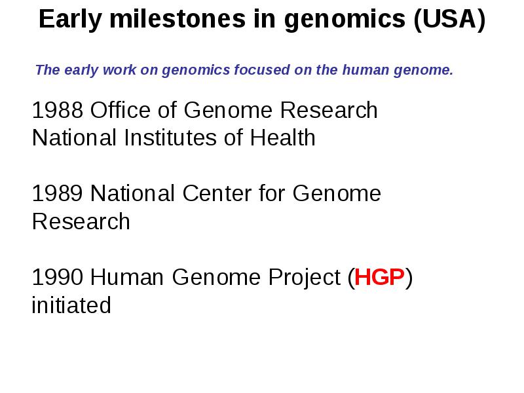
Task: Click 'human genome' in the blue subtitle
Action: pos(398,70)
